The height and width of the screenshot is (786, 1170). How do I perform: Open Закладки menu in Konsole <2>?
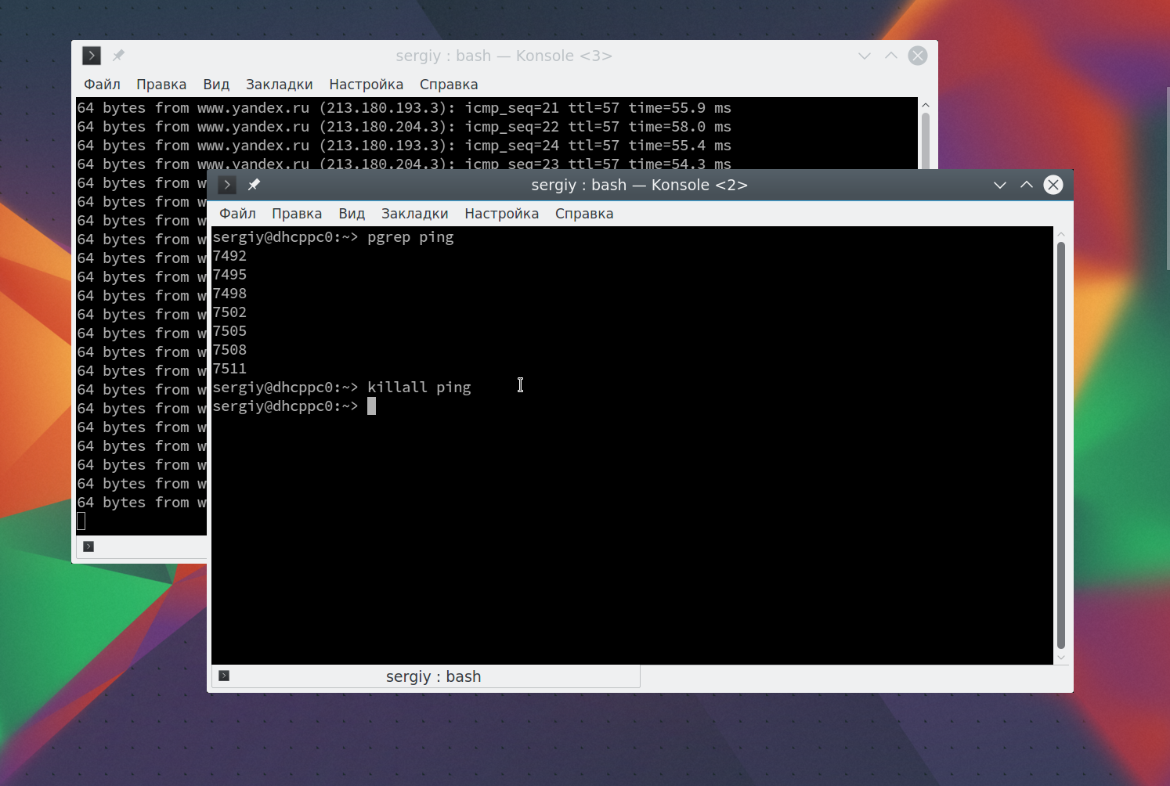[415, 214]
